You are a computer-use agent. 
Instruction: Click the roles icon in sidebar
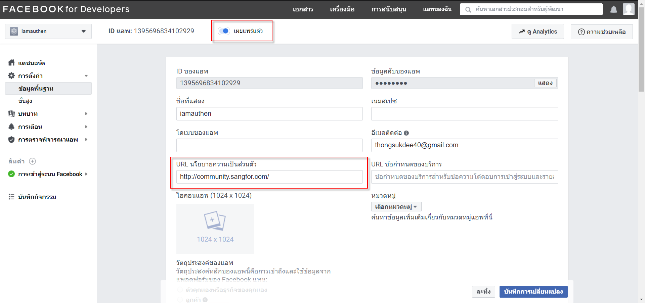11,114
